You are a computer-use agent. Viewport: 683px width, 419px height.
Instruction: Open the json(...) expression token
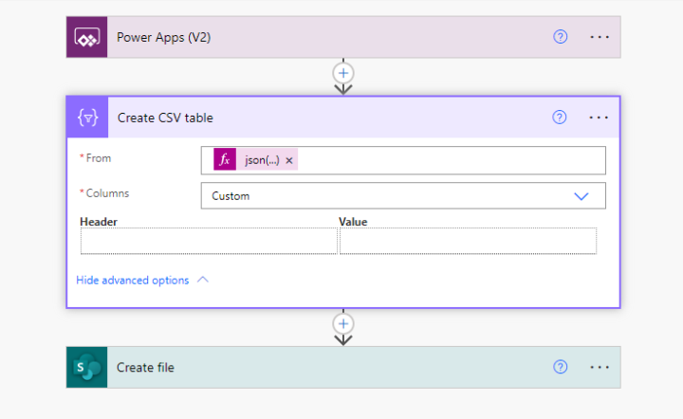(262, 160)
